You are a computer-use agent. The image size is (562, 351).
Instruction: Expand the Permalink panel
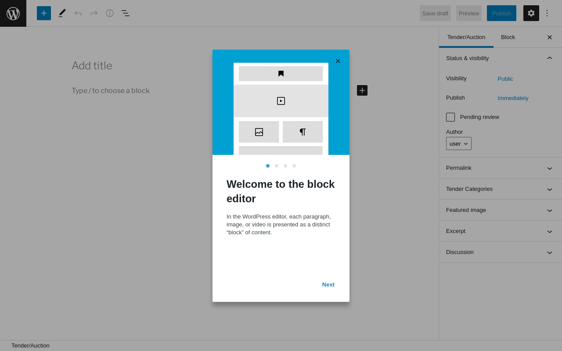click(x=501, y=168)
